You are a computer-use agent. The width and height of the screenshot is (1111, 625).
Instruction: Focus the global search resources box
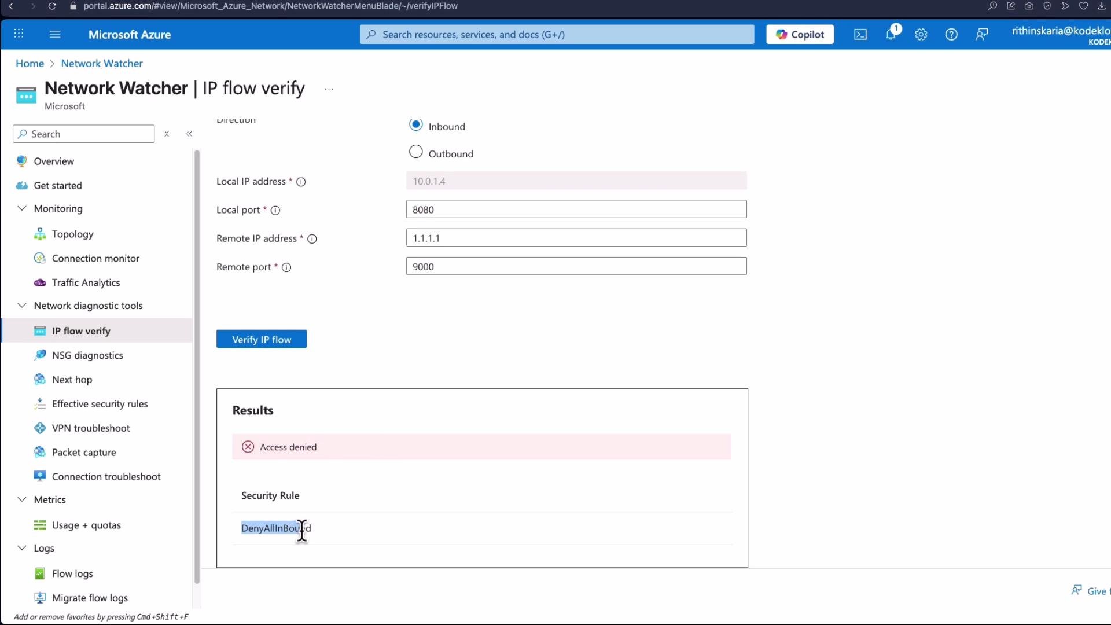[x=557, y=34]
